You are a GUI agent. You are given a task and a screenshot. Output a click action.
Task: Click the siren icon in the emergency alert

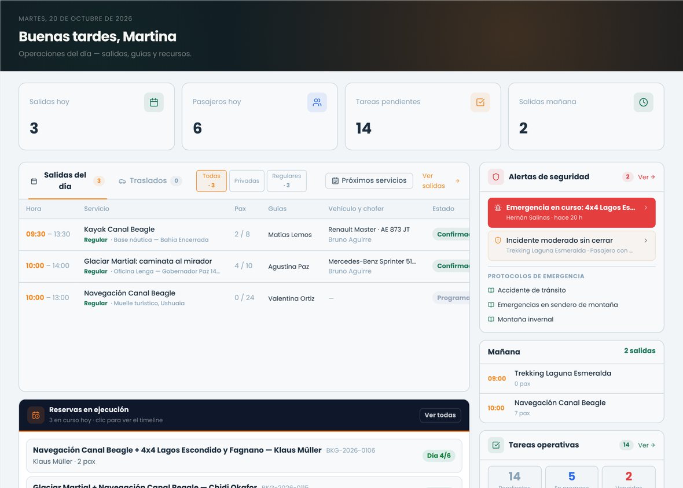(x=498, y=208)
